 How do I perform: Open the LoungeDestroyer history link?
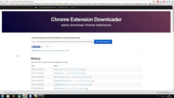tap(62, 85)
